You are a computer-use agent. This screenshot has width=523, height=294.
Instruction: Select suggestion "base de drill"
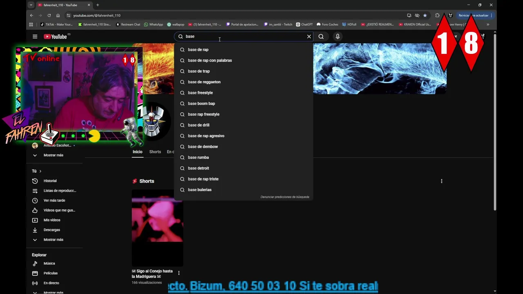244,125
